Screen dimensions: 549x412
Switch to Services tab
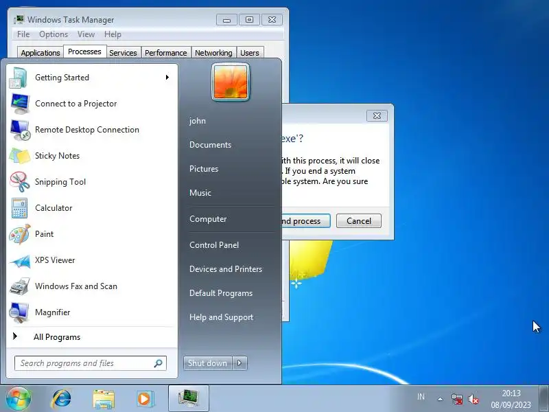click(124, 53)
